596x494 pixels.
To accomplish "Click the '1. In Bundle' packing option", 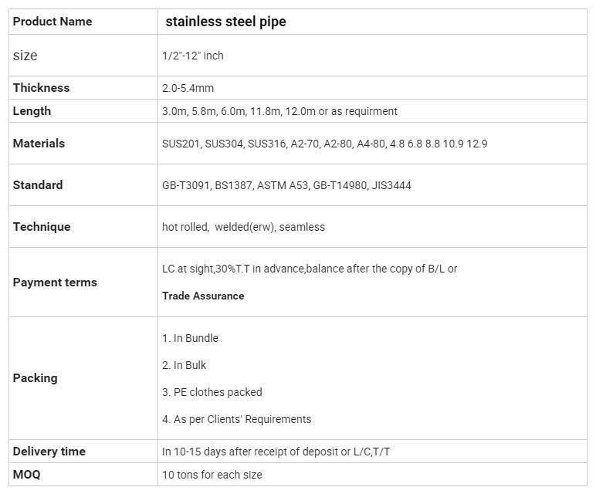I will 190,338.
